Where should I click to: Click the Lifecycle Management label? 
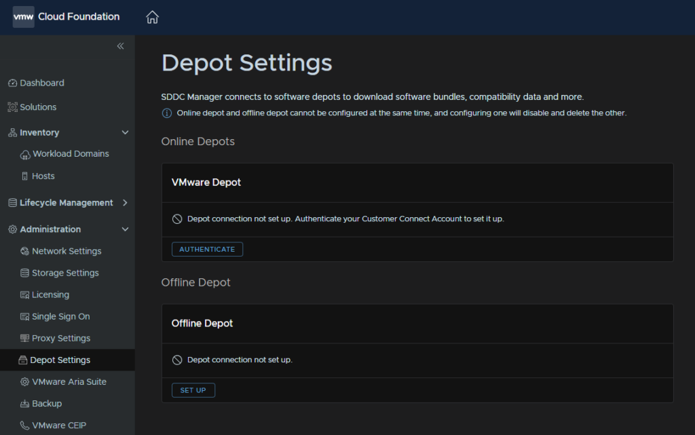point(67,203)
